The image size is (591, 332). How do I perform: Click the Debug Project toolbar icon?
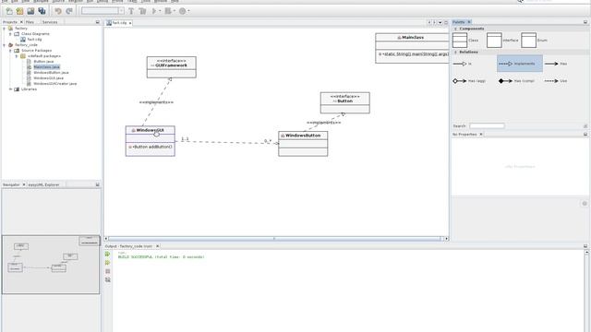pos(168,11)
